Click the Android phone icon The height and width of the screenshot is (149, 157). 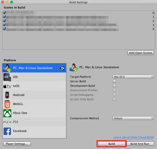point(7,95)
